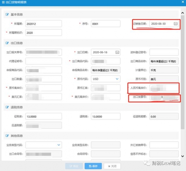
Task: Open calendar for 出口日期
Action: tap(117, 52)
